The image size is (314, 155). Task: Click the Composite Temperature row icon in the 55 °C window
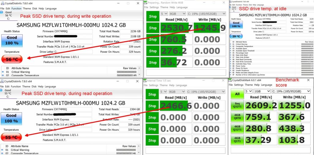[x=3, y=154]
